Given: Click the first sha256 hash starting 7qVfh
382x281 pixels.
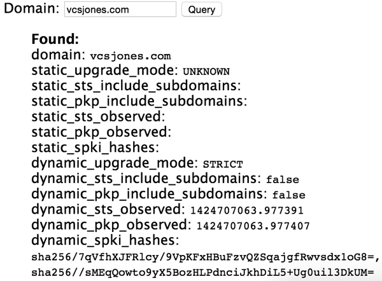Looking at the screenshot, I should 206,257.
